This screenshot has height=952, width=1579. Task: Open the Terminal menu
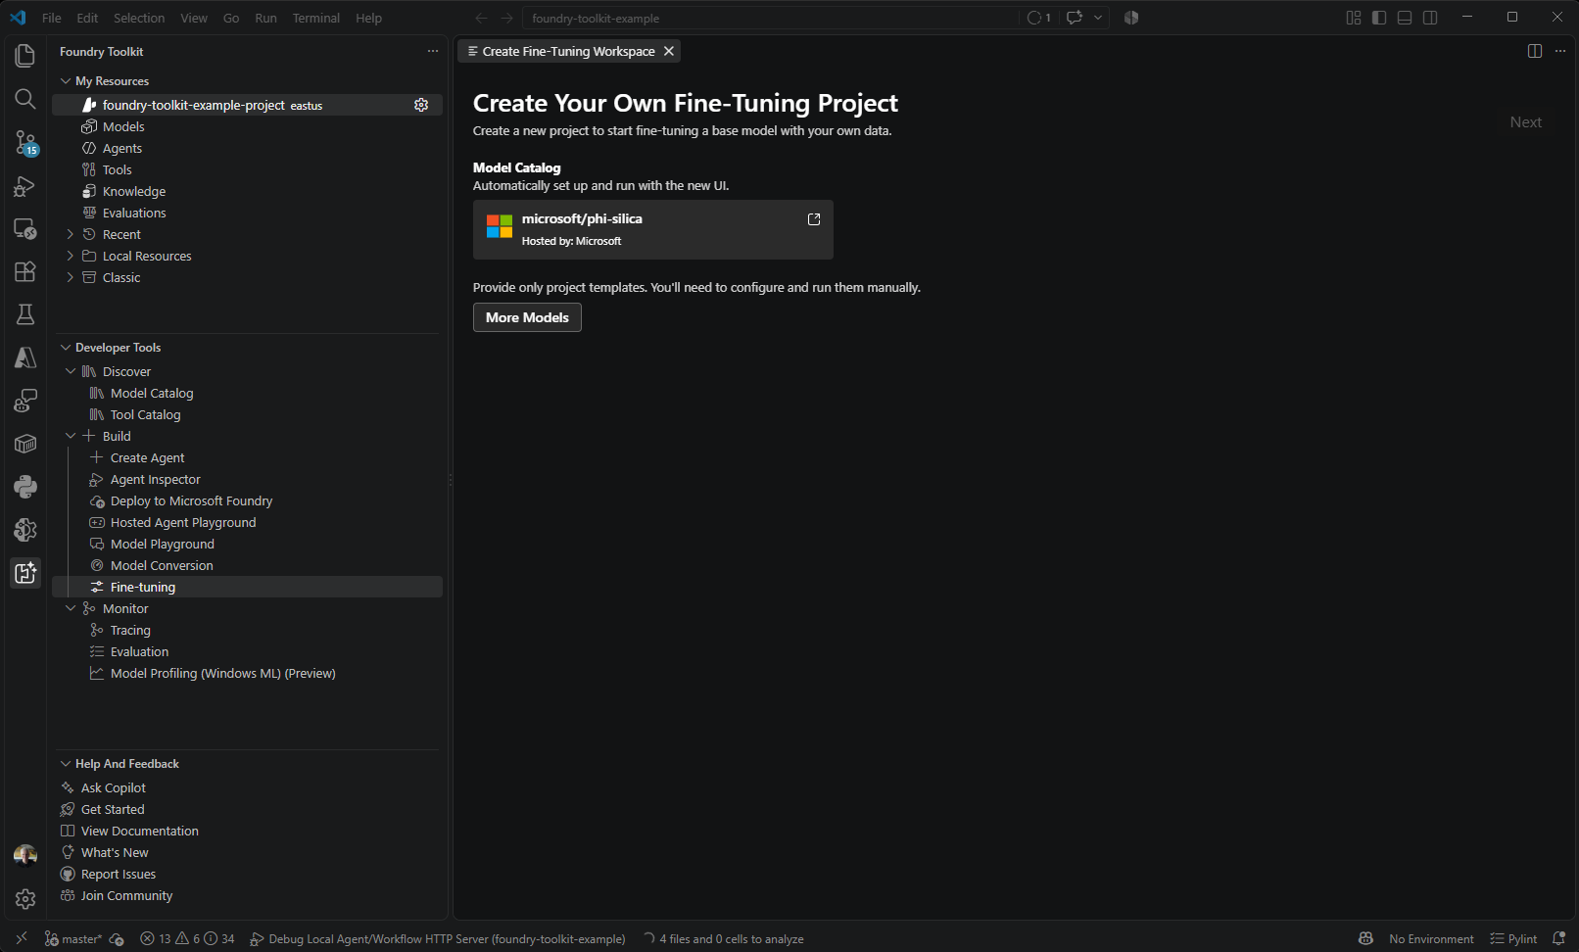point(315,18)
